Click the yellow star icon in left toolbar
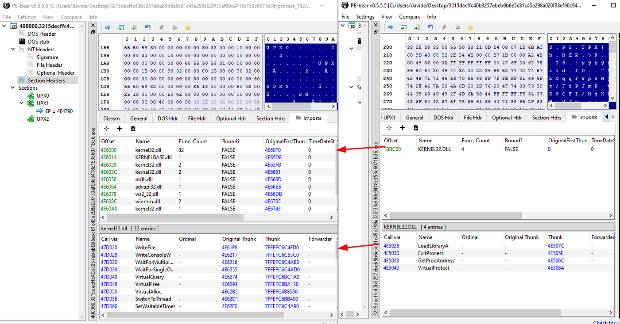The width and height of the screenshot is (620, 324). (x=188, y=27)
